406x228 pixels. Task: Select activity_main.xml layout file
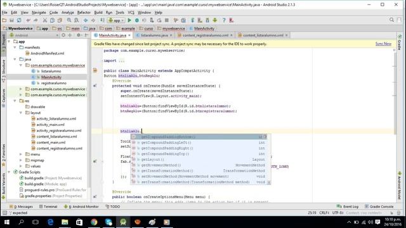click(51, 125)
